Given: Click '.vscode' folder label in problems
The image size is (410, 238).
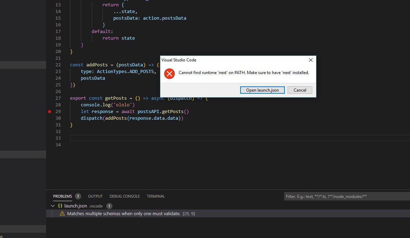Looking at the screenshot, I should [x=96, y=206].
